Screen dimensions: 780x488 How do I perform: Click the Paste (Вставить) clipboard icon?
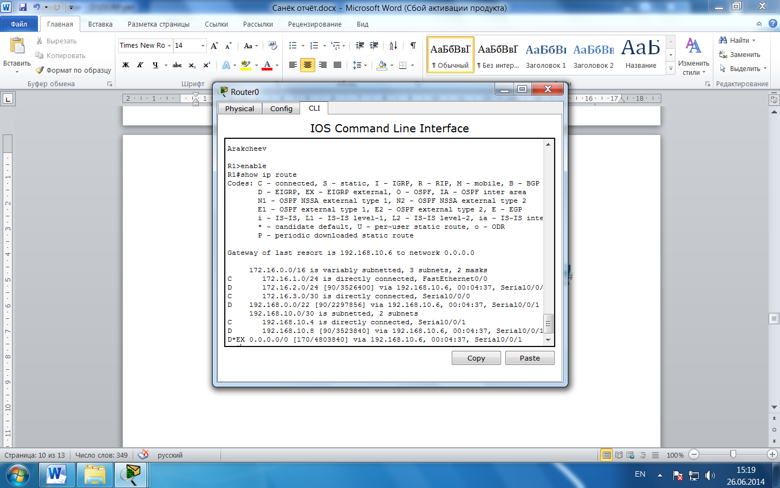[17, 47]
